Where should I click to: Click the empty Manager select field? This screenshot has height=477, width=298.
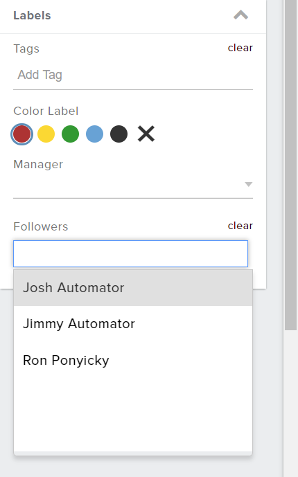click(133, 185)
